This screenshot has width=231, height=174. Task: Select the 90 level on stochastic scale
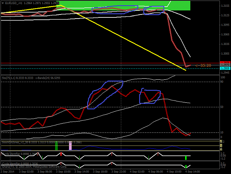pyautogui.click(x=222, y=82)
